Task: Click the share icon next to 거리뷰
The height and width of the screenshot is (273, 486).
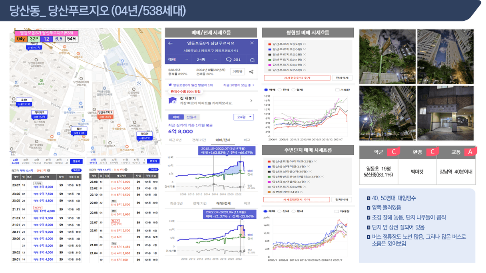Action: (251, 72)
